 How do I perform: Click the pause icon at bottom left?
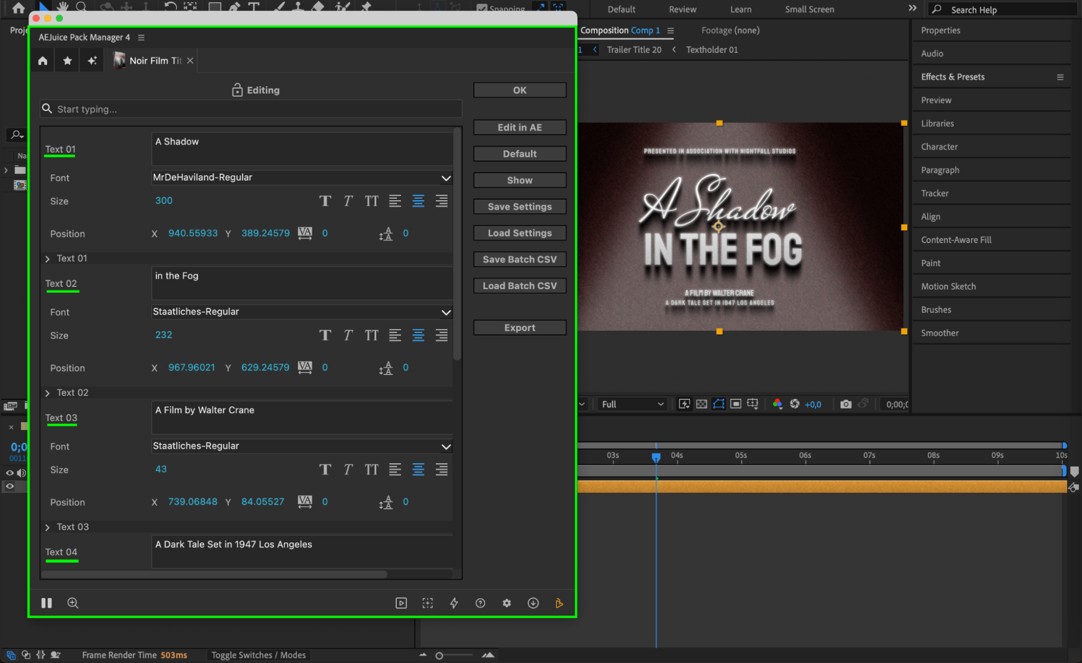[x=47, y=603]
